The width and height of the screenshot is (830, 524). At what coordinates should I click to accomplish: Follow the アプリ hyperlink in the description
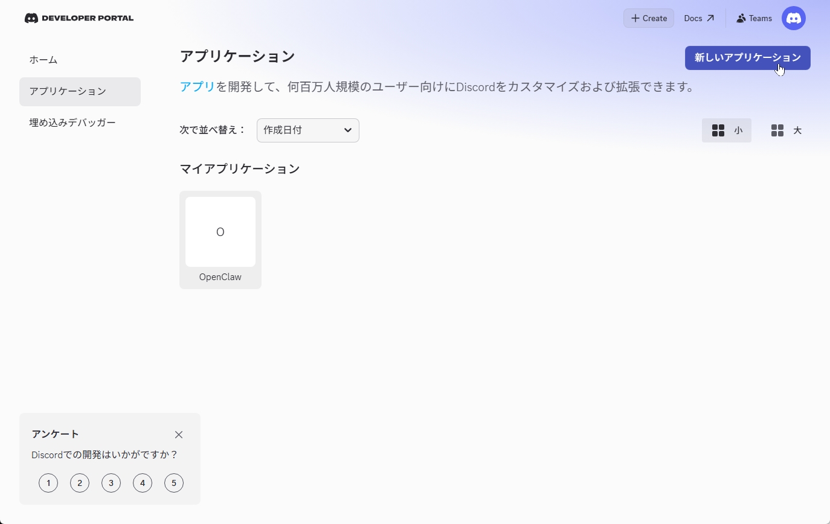(x=198, y=87)
